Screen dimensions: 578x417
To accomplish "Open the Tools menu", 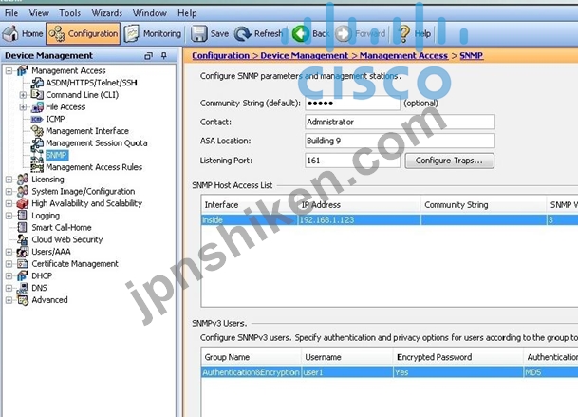I will (69, 13).
